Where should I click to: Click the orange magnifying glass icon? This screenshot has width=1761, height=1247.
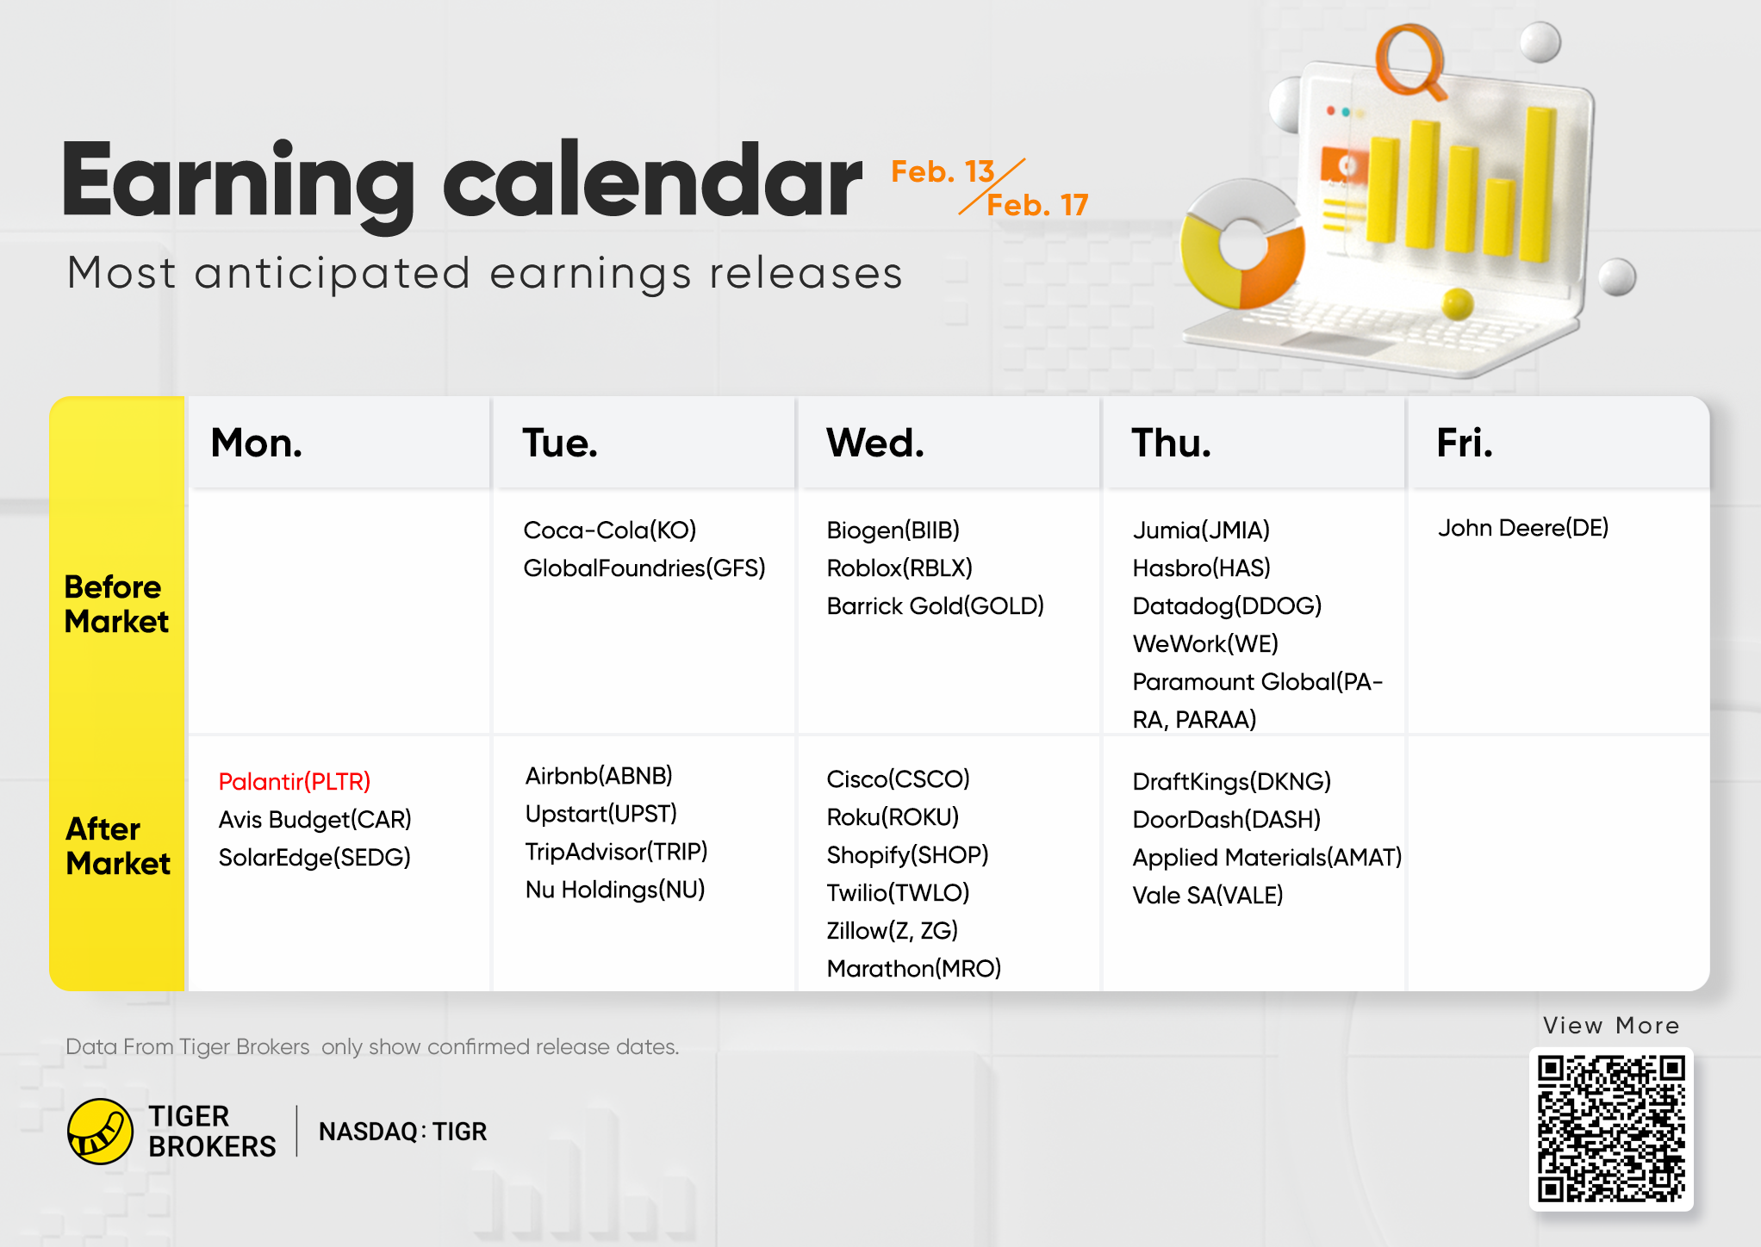click(x=1412, y=61)
